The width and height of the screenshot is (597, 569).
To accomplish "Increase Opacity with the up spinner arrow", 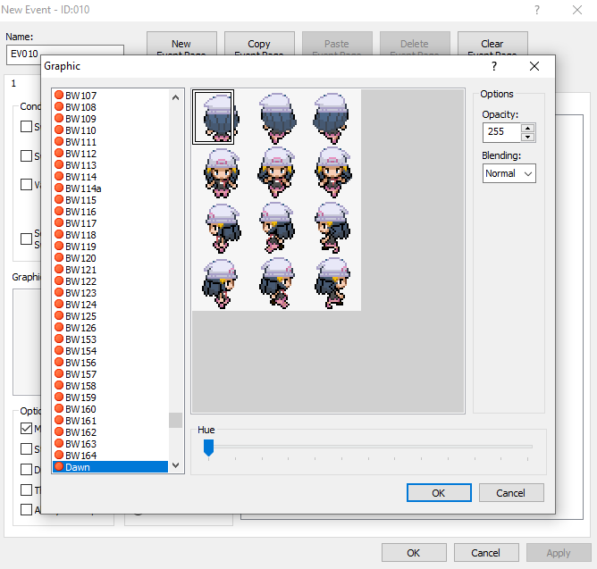I will (x=527, y=128).
